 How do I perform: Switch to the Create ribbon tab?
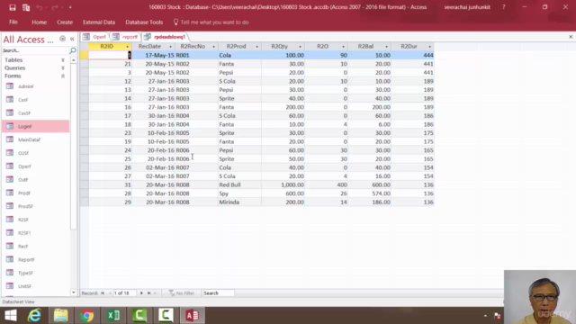click(65, 22)
